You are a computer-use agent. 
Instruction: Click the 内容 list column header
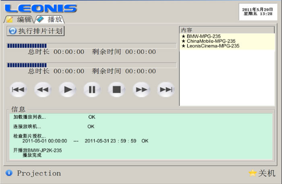227,30
